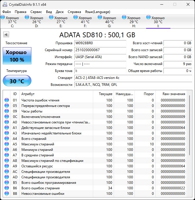The image size is (195, 200).
Task: Open the Вид menu
Action: (x=49, y=12)
